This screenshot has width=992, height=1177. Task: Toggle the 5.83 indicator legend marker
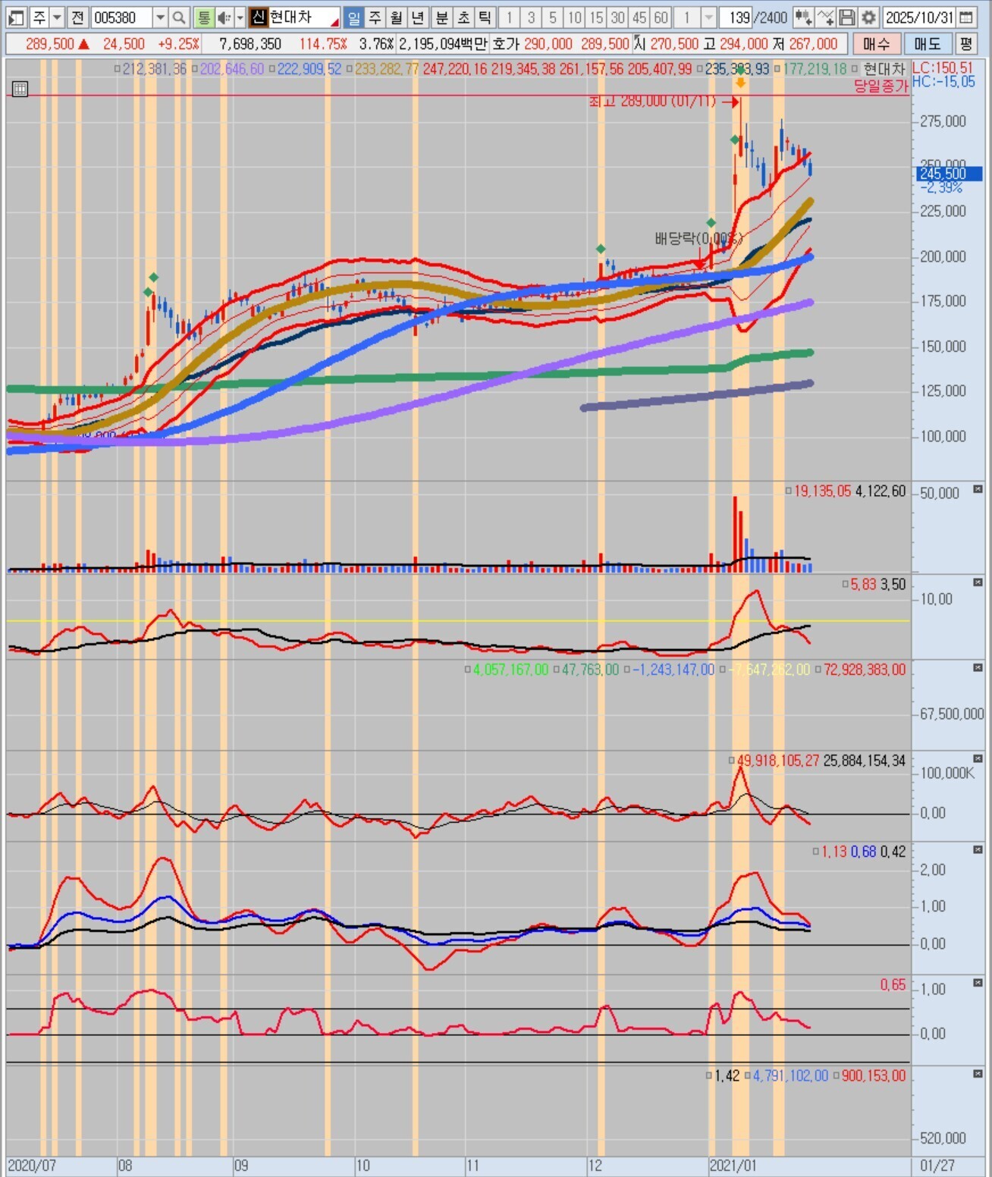pos(846,585)
